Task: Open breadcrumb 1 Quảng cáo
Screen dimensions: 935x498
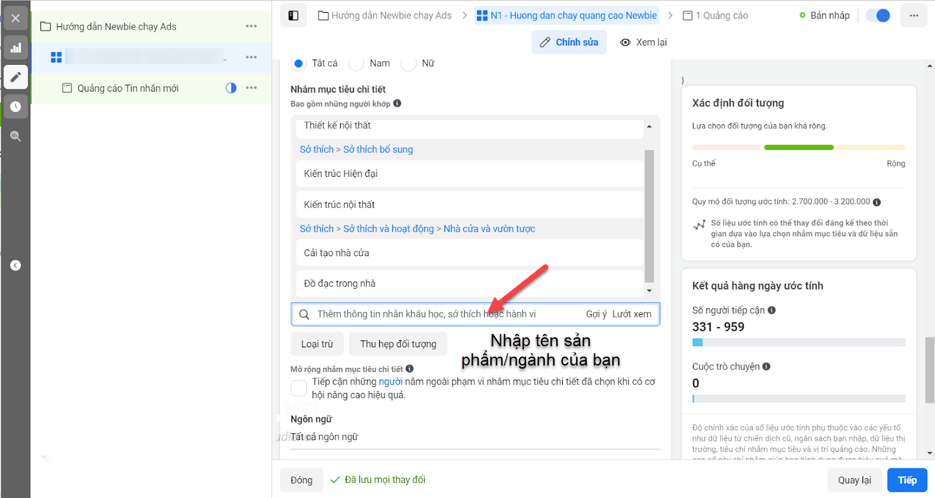Action: 716,16
